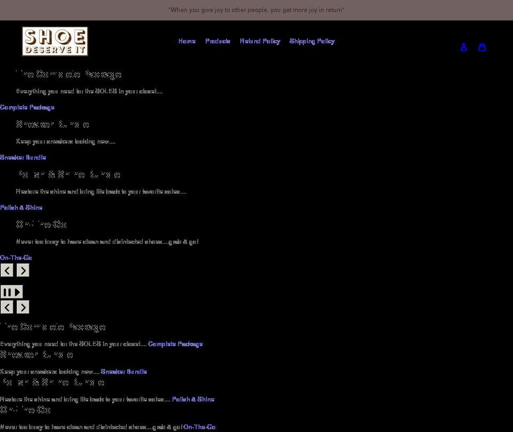Open the Refund Policy page
Viewport: 513px width, 432px height.
point(260,41)
